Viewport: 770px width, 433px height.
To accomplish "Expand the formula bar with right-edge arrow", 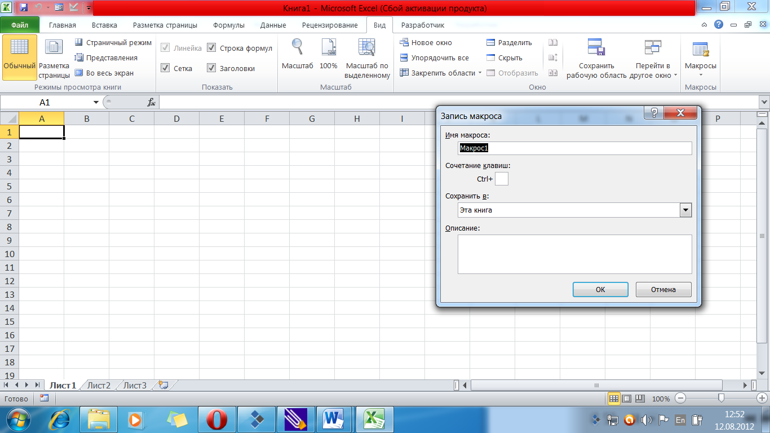I will [x=764, y=102].
